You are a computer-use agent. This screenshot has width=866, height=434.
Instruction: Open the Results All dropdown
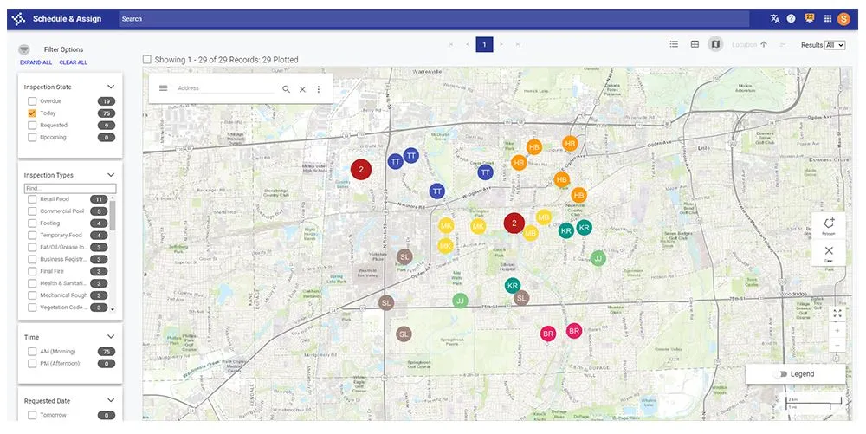(835, 45)
